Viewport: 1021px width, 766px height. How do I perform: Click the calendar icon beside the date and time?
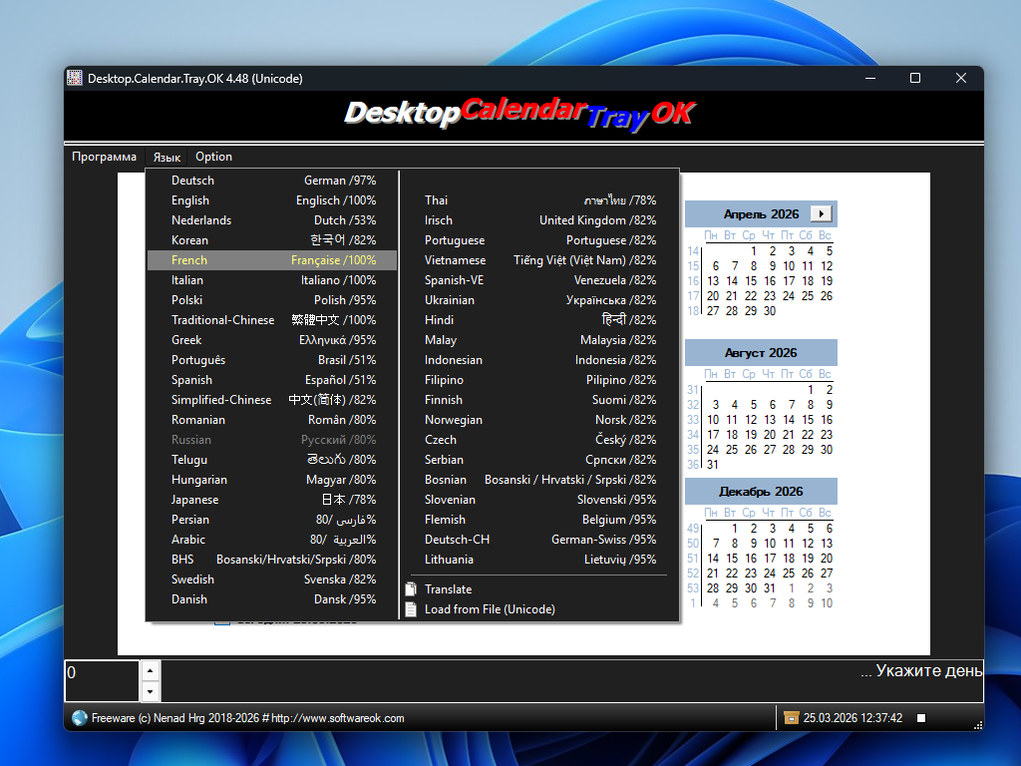tap(792, 718)
